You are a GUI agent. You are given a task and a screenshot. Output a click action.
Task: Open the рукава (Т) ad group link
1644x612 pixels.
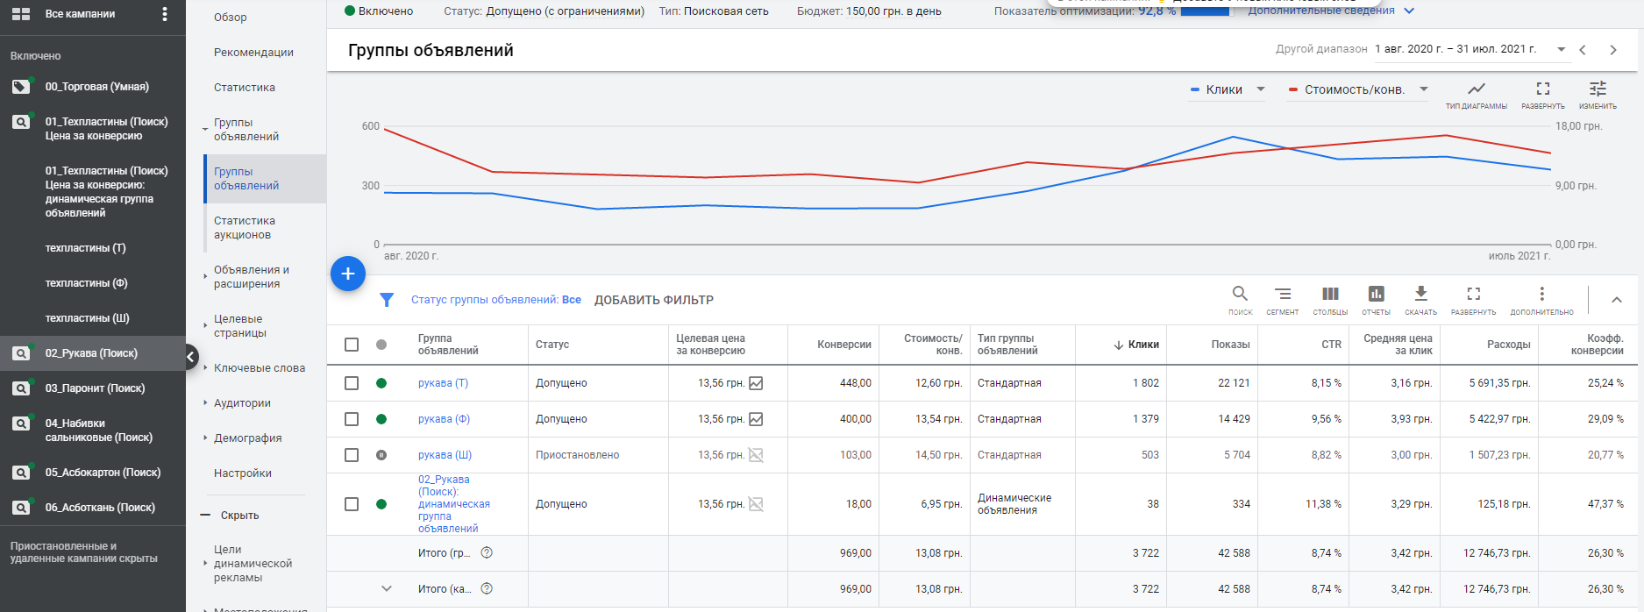pyautogui.click(x=443, y=383)
